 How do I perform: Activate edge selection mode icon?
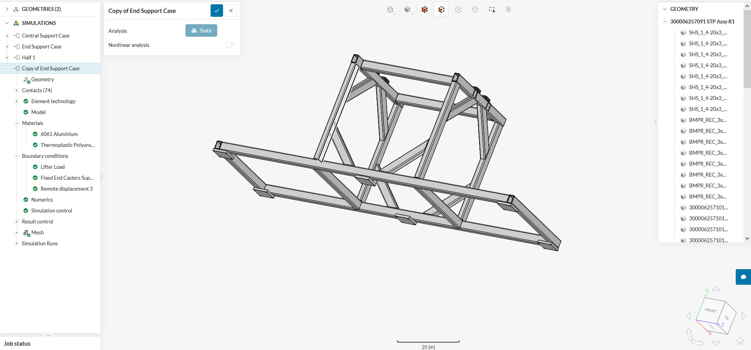pos(475,10)
